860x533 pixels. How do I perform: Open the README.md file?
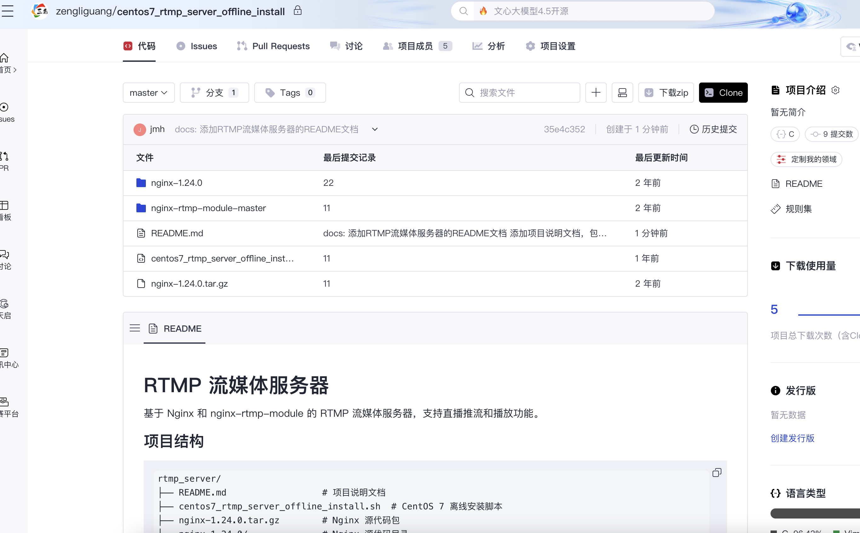[x=177, y=233]
